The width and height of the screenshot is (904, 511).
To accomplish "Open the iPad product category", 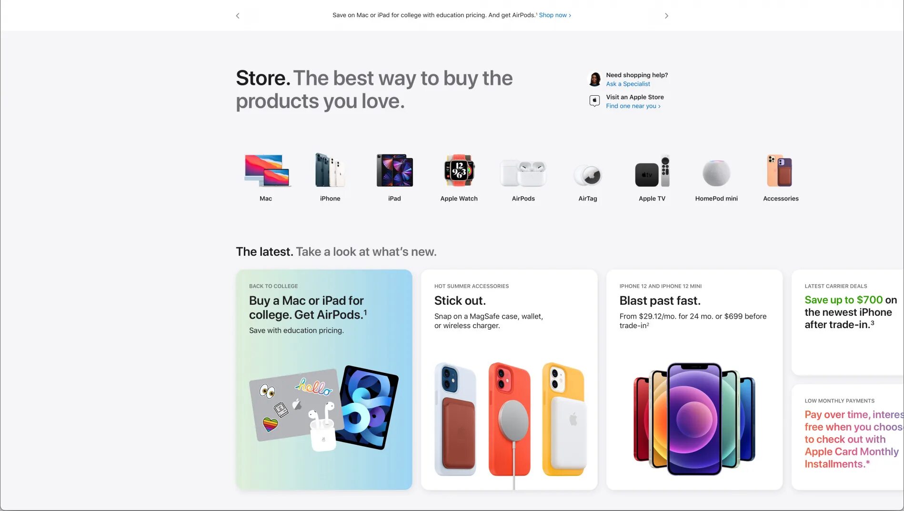I will pyautogui.click(x=394, y=170).
